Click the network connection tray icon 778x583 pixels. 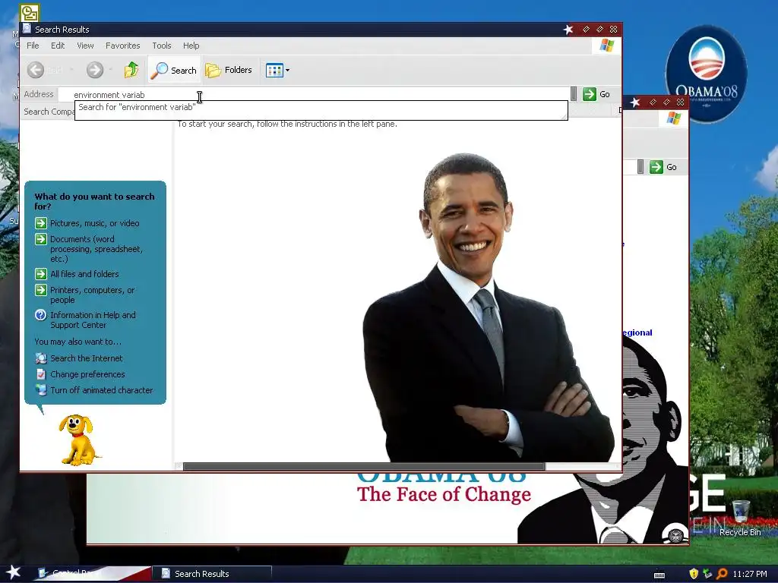point(707,574)
